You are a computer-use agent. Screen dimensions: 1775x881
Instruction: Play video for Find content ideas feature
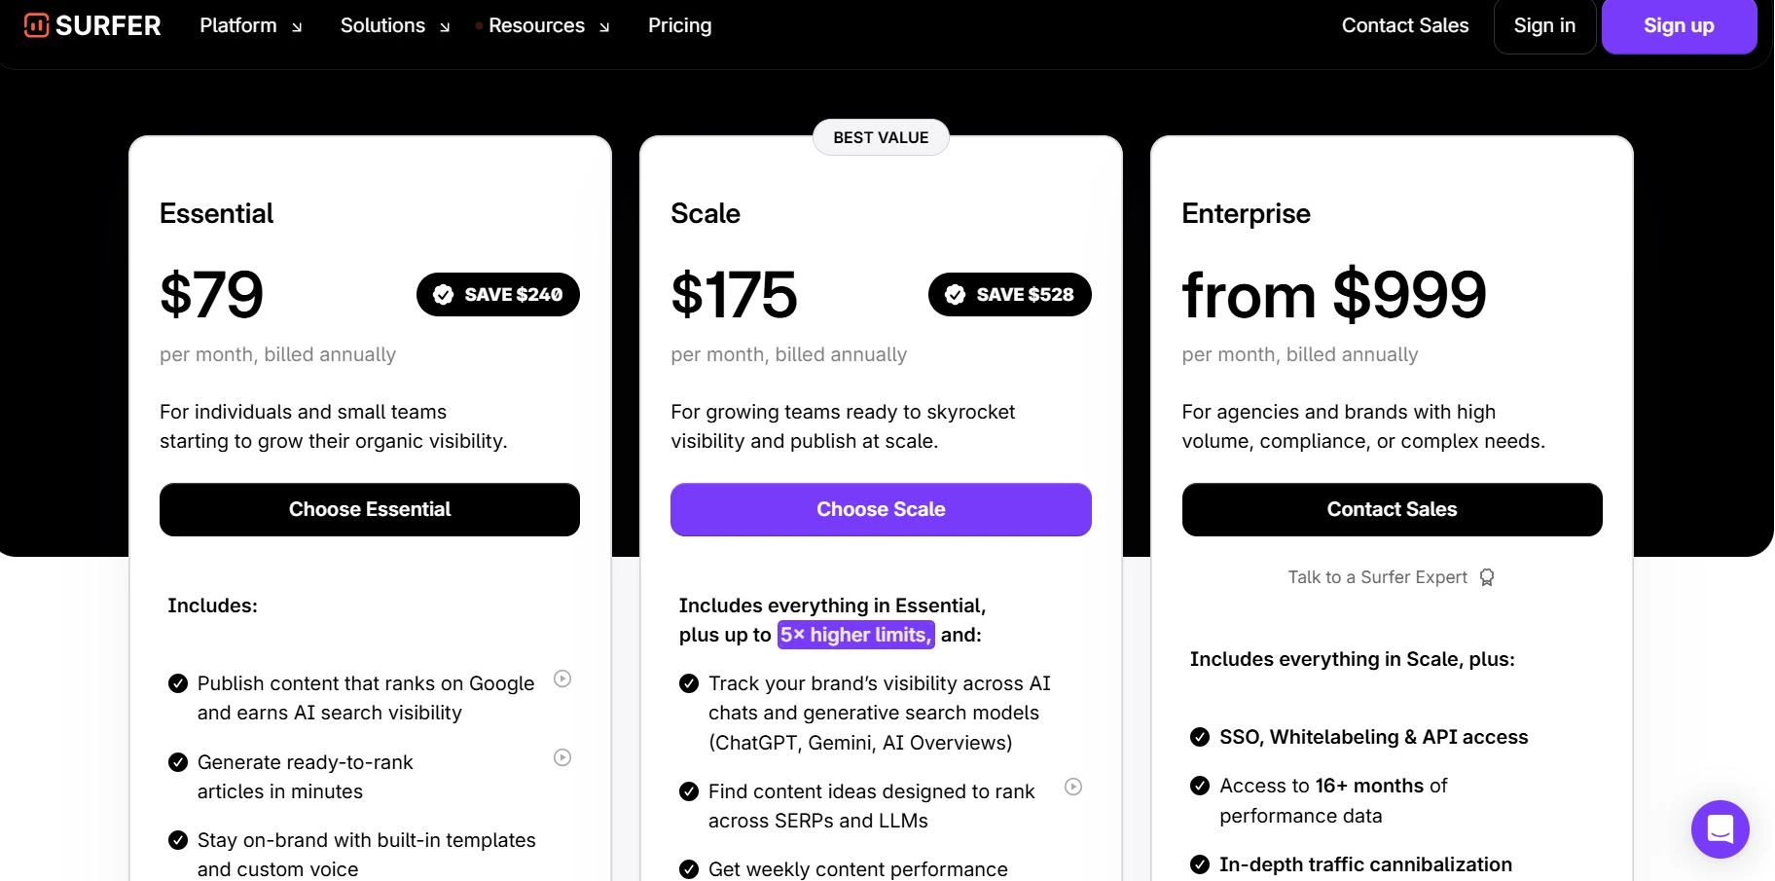(1073, 787)
